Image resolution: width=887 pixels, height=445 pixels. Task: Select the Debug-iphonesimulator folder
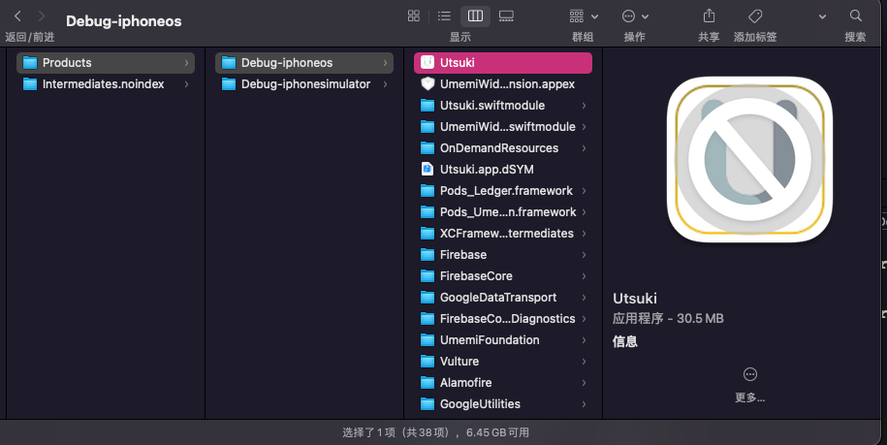pos(304,84)
